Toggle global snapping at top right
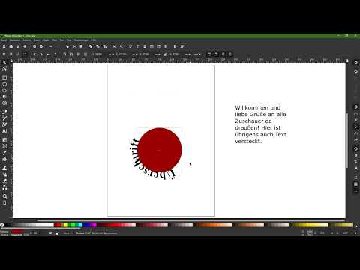The width and height of the screenshot is (360, 270). pos(355,62)
